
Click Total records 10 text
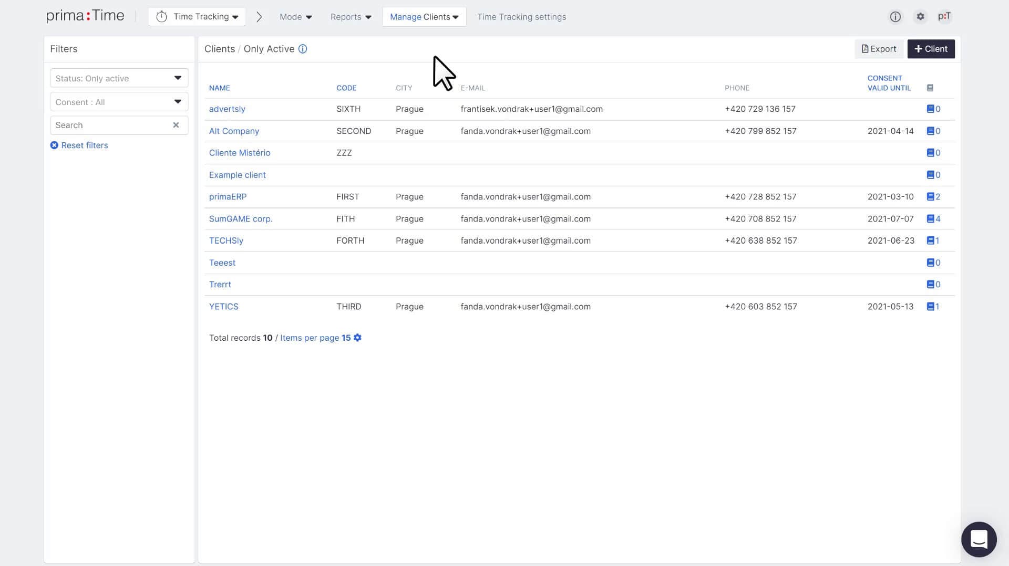pyautogui.click(x=241, y=338)
